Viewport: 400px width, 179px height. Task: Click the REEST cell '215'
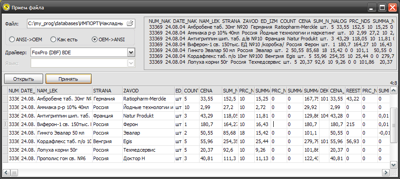click(353, 124)
